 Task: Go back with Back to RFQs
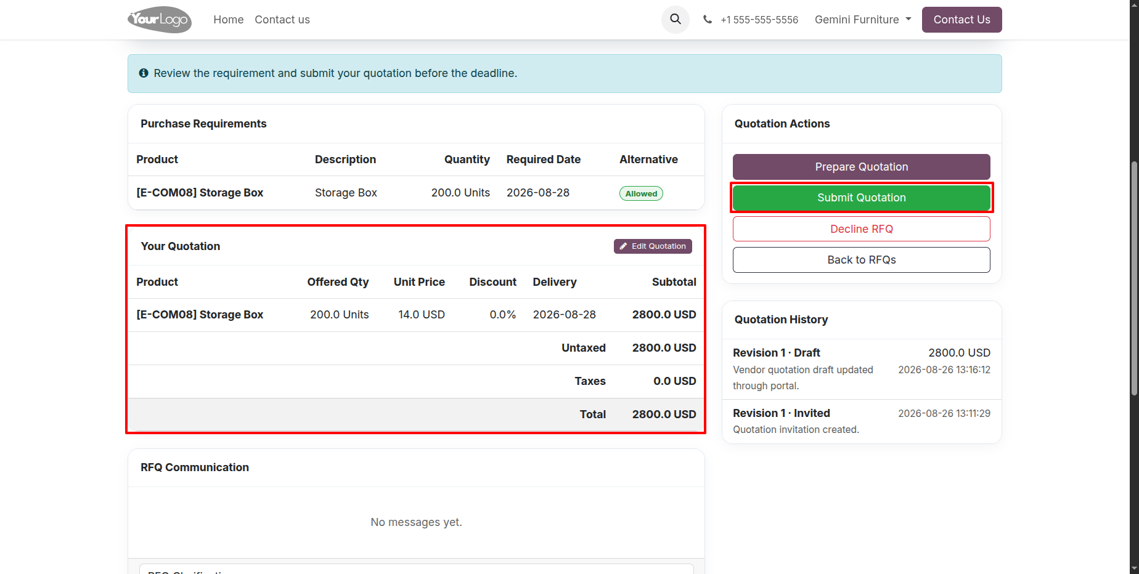click(861, 260)
